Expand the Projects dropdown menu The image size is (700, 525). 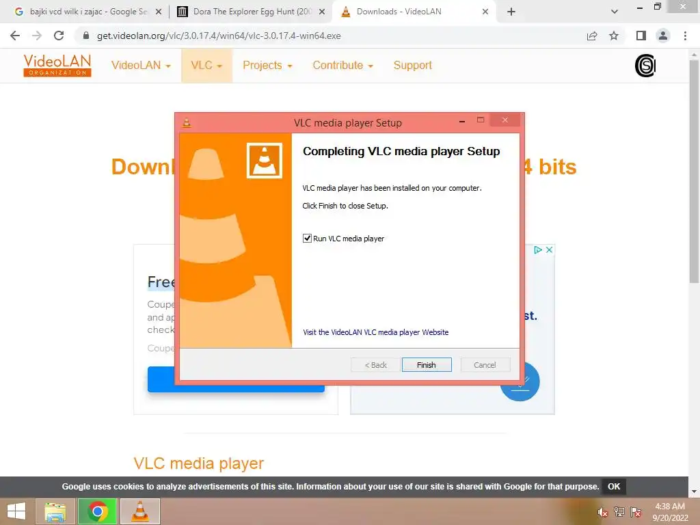tap(267, 65)
